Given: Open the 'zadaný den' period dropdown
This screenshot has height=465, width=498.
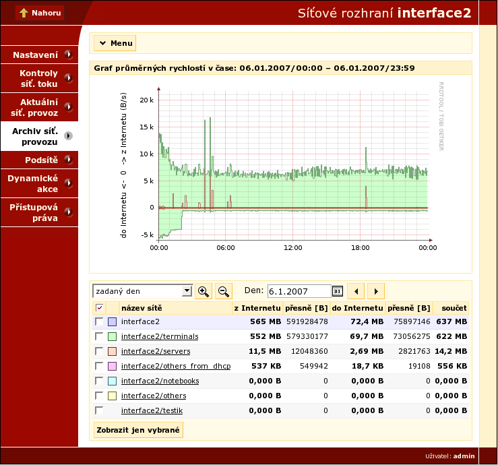Looking at the screenshot, I should 143,291.
